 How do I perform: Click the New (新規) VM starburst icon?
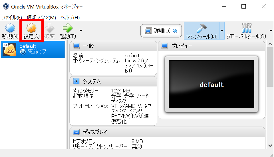click(x=10, y=28)
